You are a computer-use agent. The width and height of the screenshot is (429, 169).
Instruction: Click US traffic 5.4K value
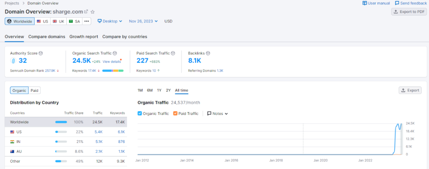point(99,132)
